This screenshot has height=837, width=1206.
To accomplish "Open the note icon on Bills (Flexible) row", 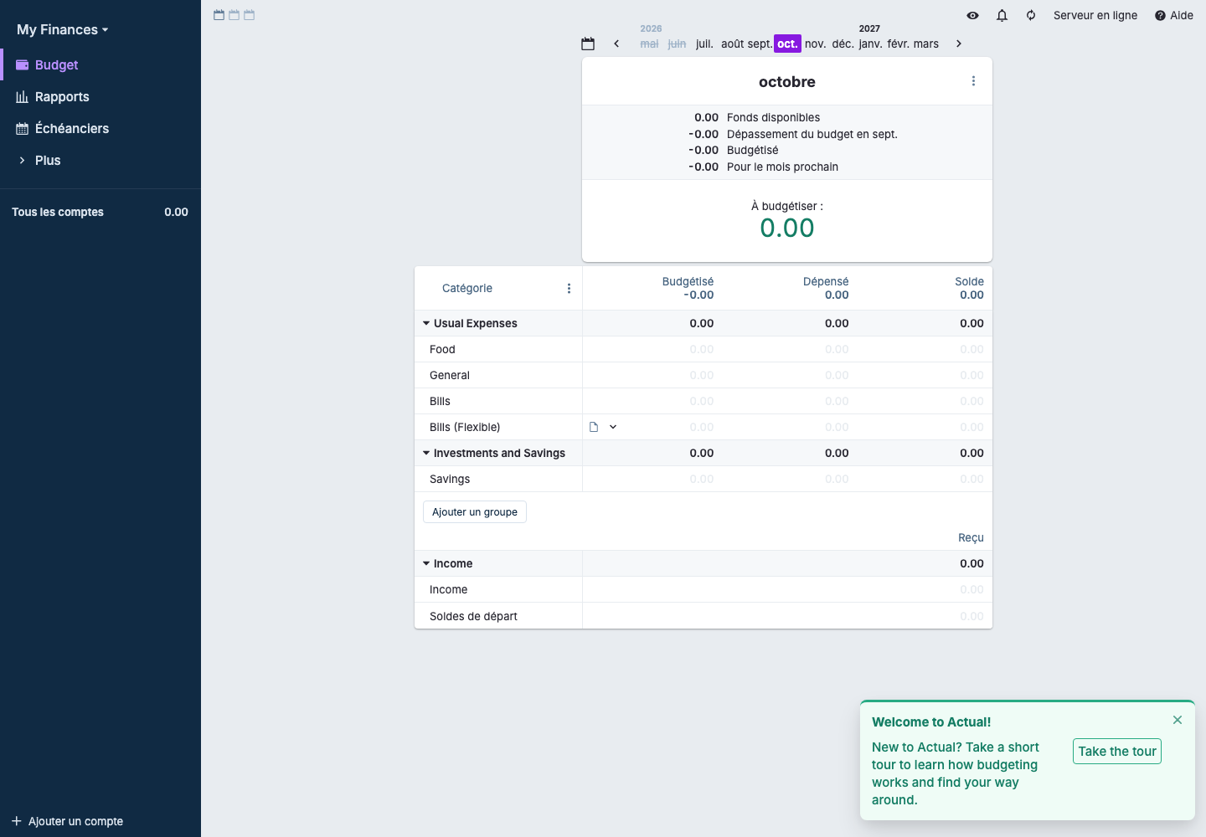I will click(594, 427).
